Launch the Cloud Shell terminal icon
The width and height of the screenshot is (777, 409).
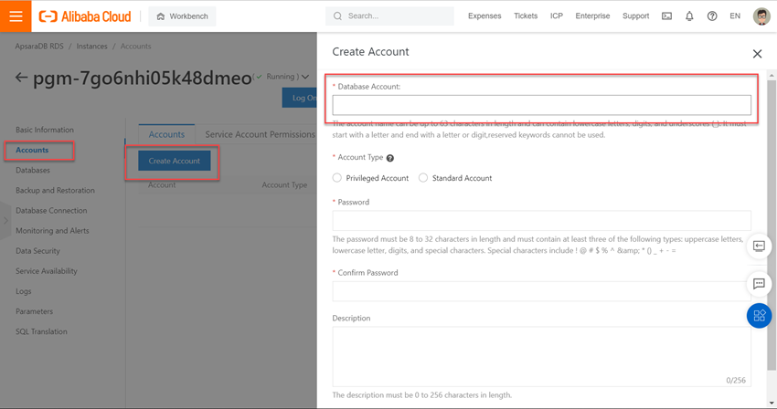666,16
